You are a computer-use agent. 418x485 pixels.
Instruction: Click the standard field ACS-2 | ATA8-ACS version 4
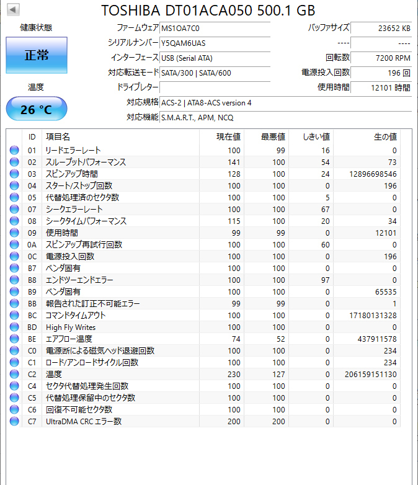pos(285,102)
